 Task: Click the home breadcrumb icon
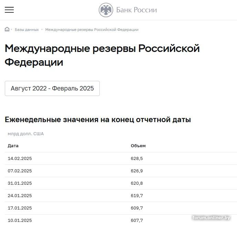[7, 29]
